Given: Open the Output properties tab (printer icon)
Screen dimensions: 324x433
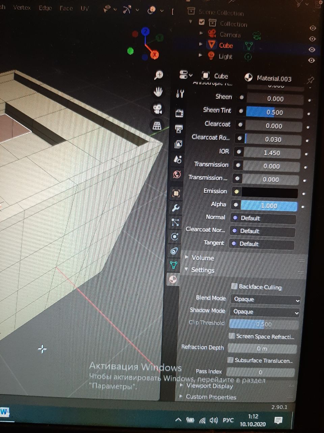Looking at the screenshot, I should pos(179,129).
